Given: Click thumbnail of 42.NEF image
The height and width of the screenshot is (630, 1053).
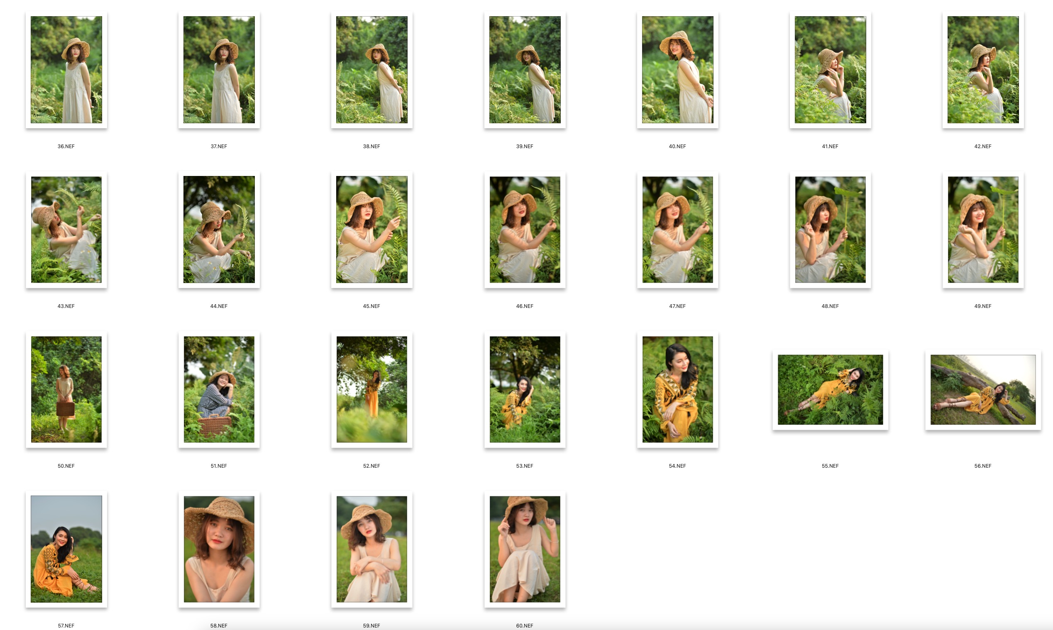Looking at the screenshot, I should tap(983, 70).
